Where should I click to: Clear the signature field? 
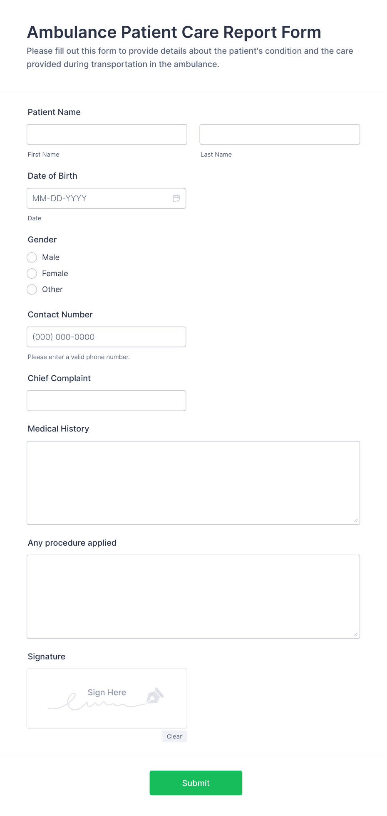tap(174, 736)
